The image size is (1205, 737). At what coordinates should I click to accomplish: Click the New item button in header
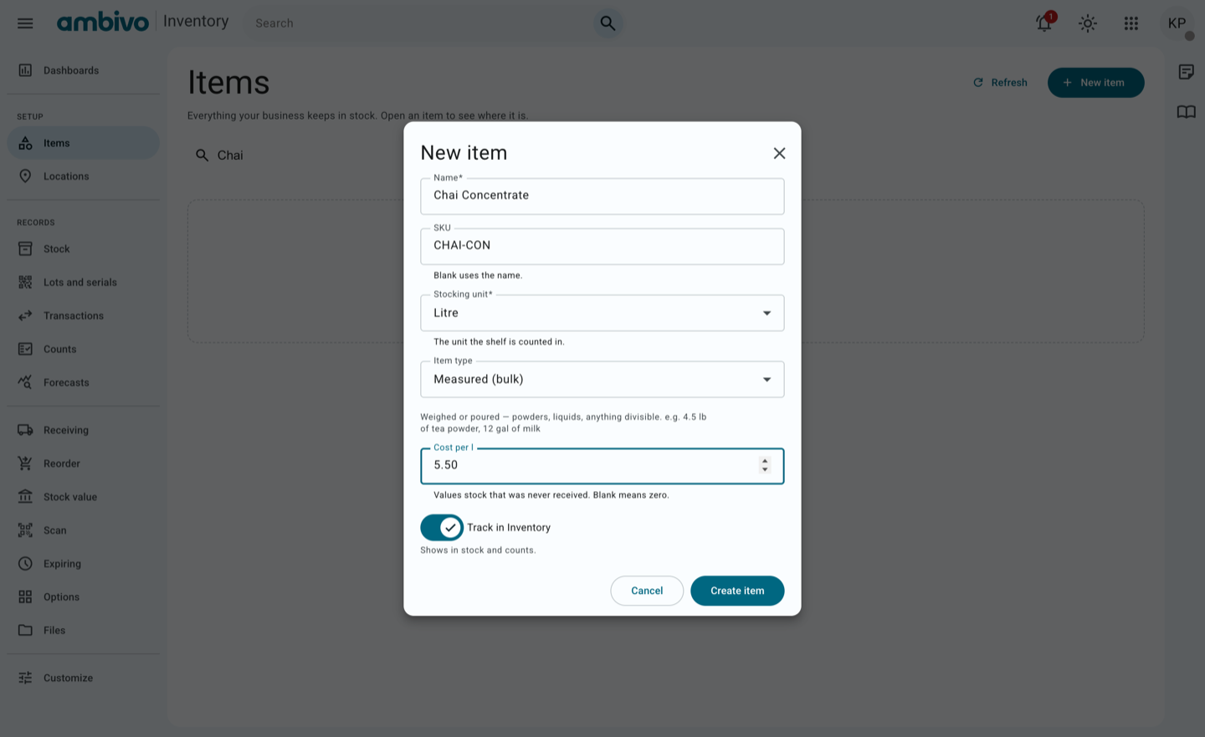point(1095,83)
